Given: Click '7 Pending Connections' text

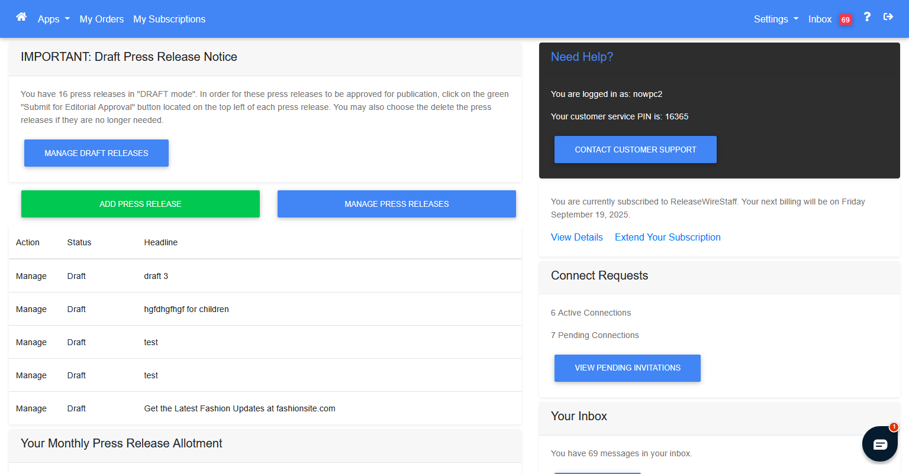Looking at the screenshot, I should point(595,335).
